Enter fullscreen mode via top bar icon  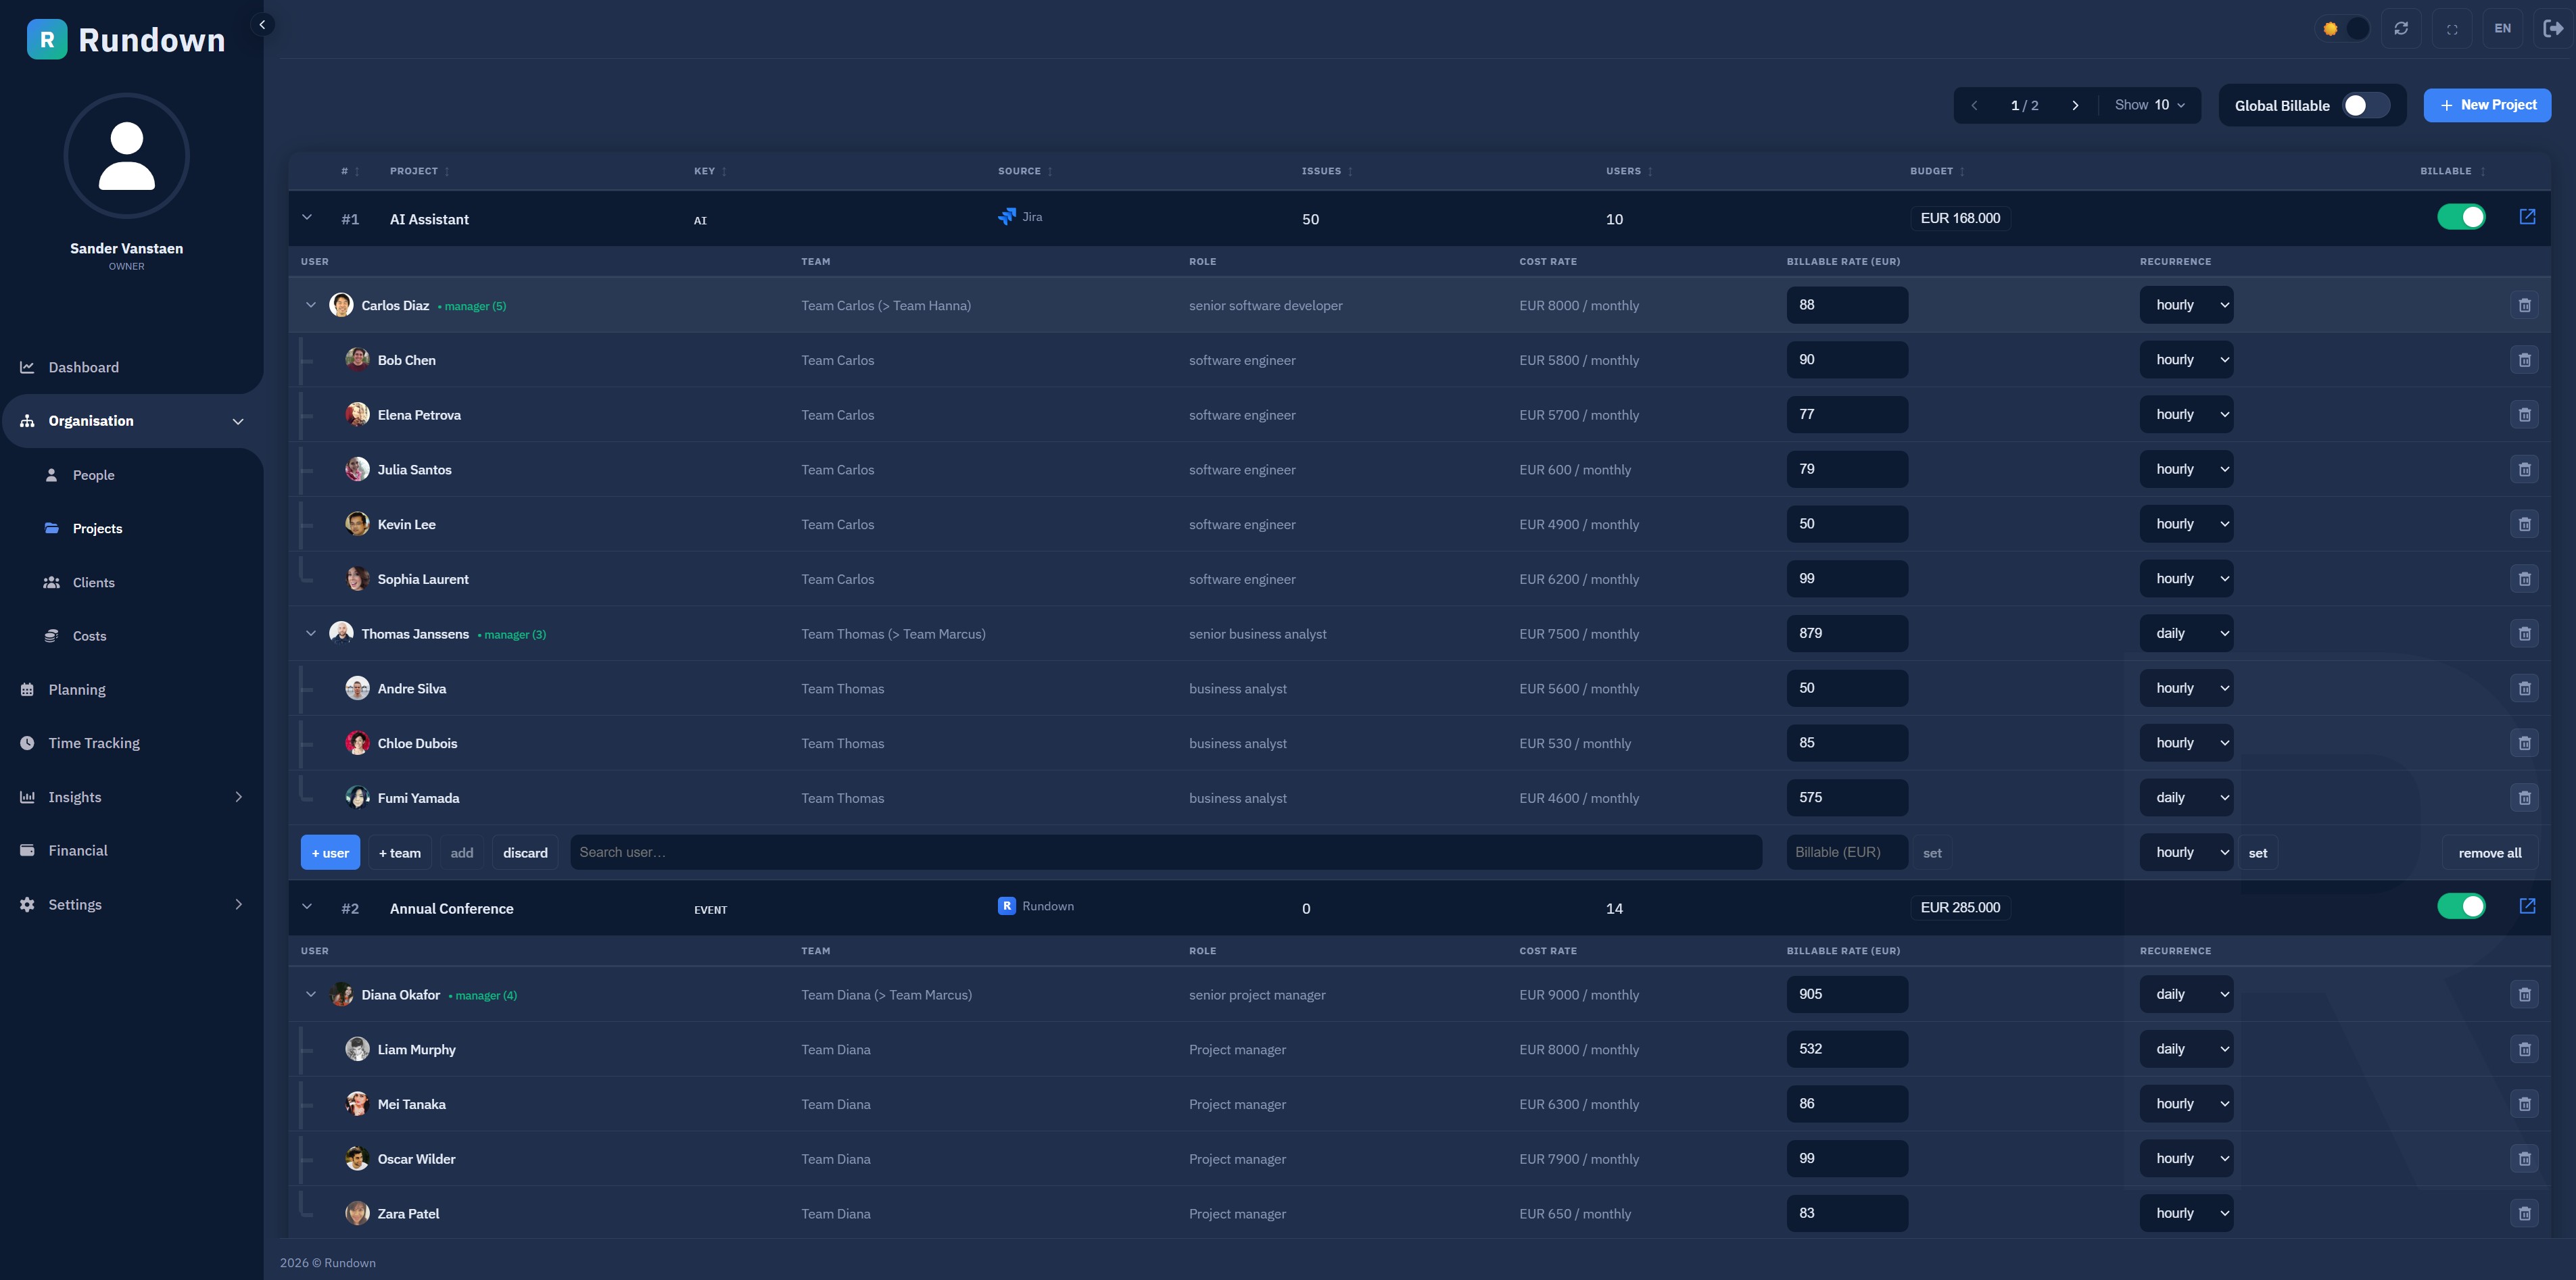point(2452,29)
